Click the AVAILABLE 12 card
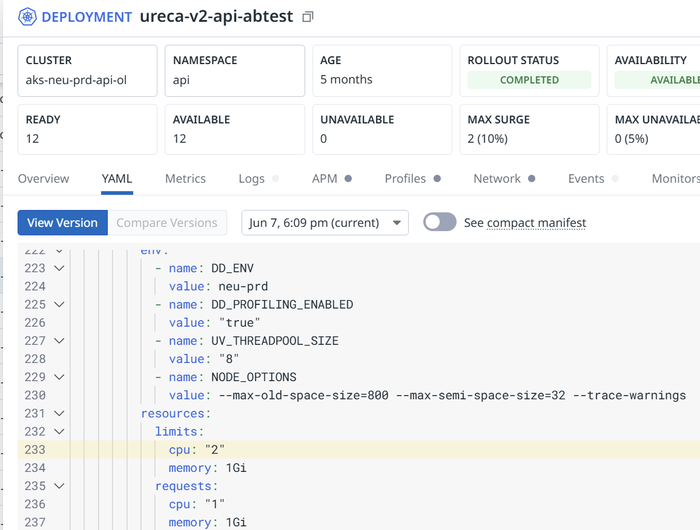Image resolution: width=700 pixels, height=530 pixels. coord(235,129)
